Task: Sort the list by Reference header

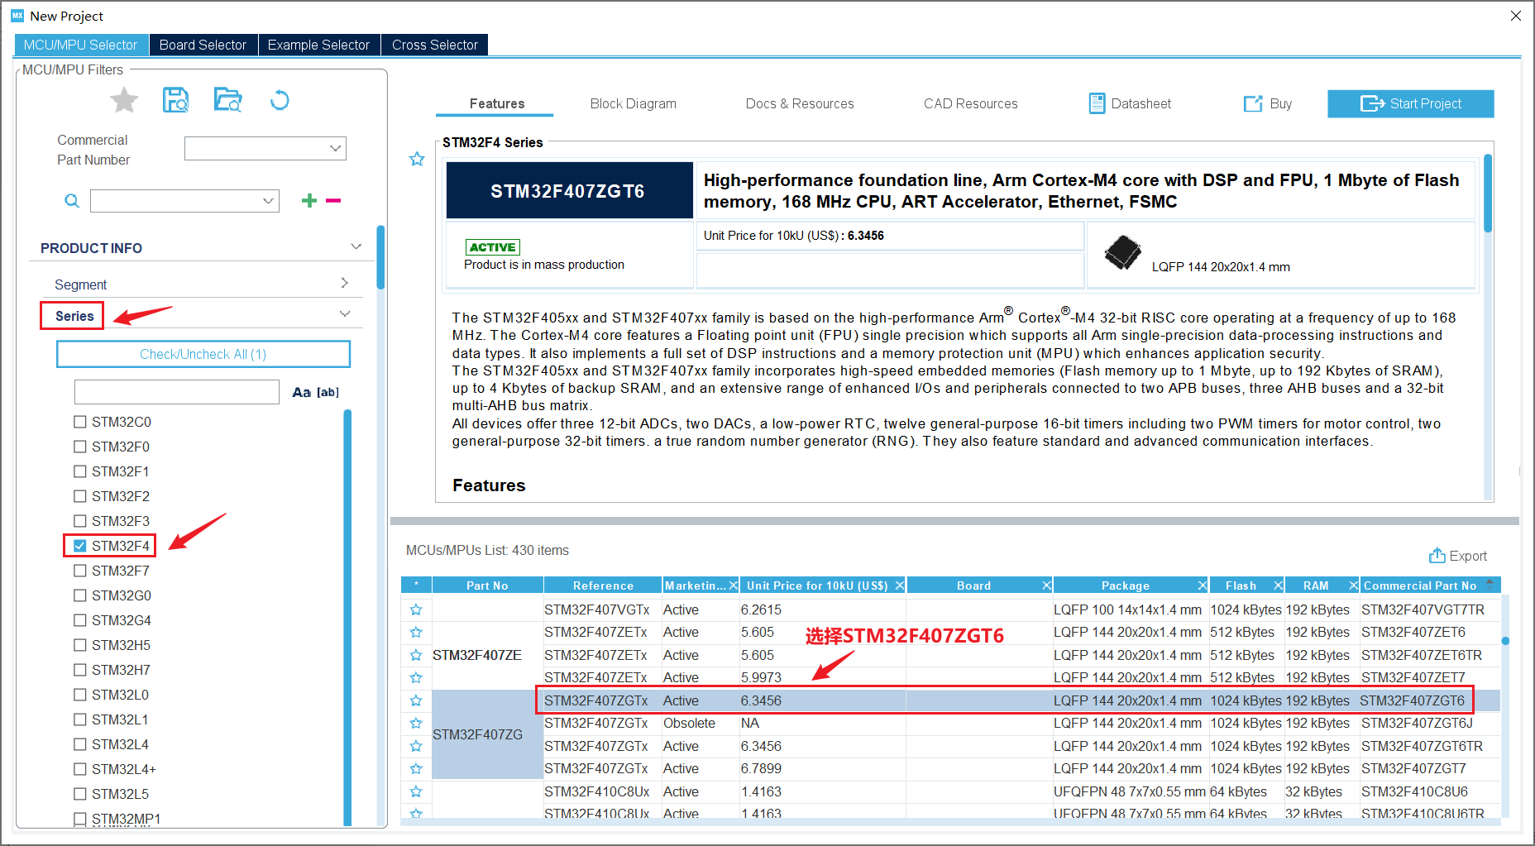Action: (x=603, y=586)
